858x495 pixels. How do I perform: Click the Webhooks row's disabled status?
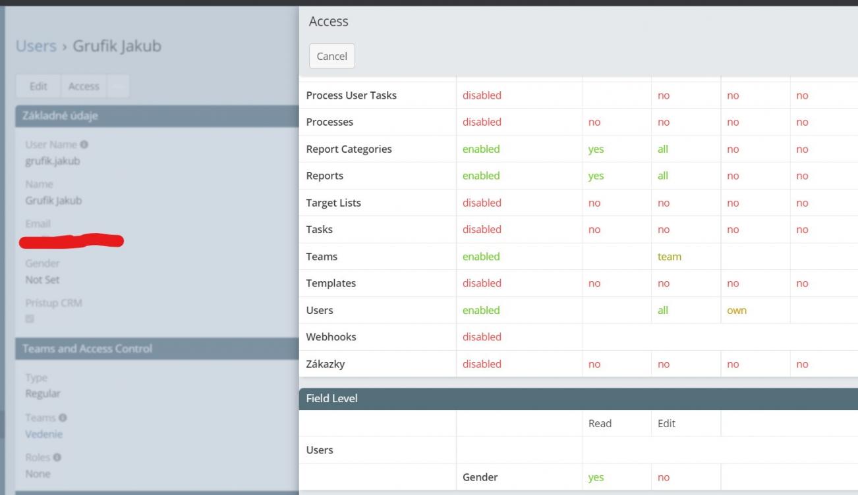[x=482, y=337]
